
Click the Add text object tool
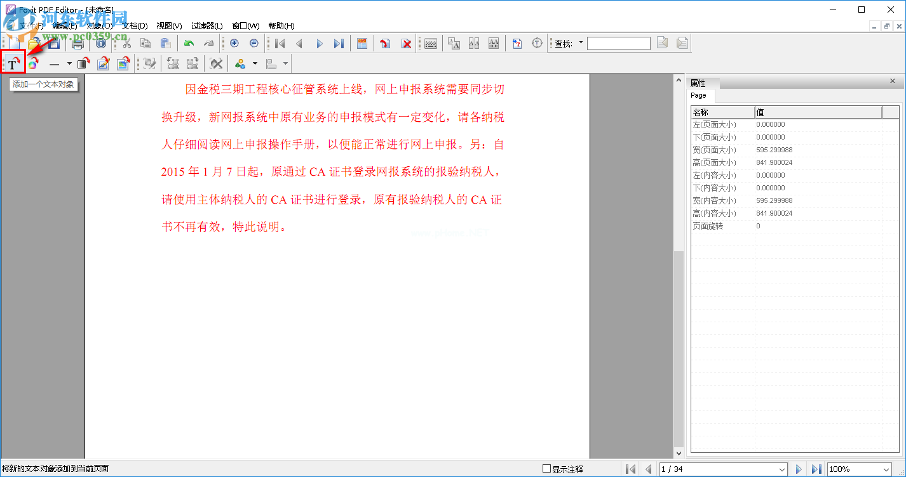[x=13, y=63]
